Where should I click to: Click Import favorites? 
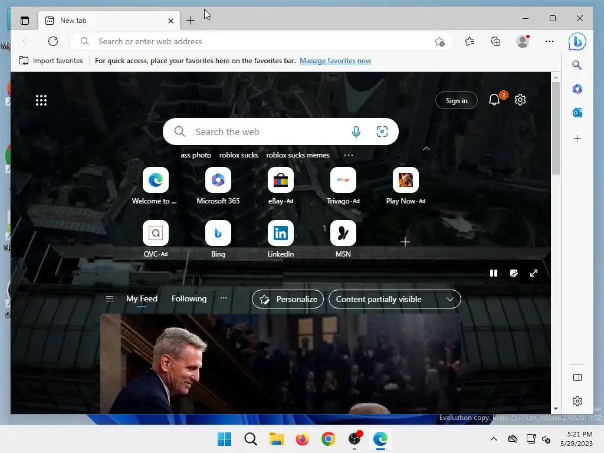click(51, 61)
